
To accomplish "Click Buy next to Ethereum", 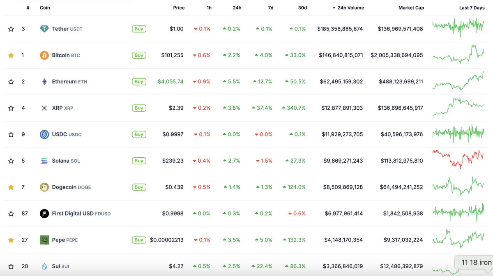I will coord(139,81).
